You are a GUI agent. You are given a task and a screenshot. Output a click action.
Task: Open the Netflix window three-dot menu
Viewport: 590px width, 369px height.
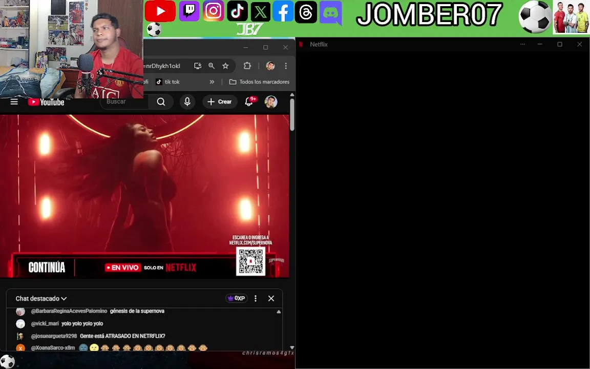click(x=522, y=45)
